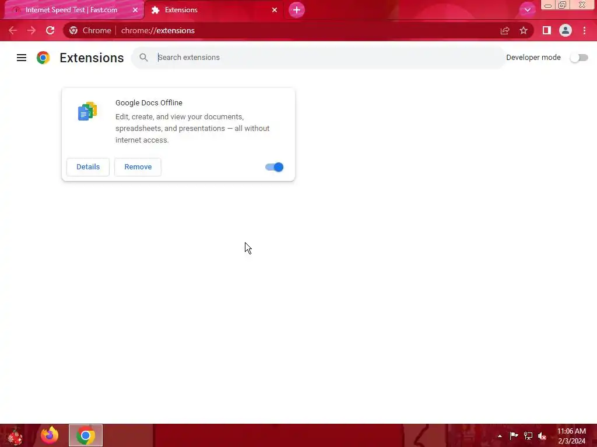Click the muted volume tray icon
597x447 pixels.
tap(542, 436)
